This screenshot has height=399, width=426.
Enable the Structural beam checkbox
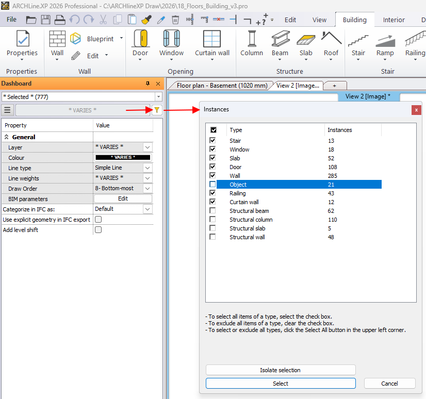tap(213, 211)
